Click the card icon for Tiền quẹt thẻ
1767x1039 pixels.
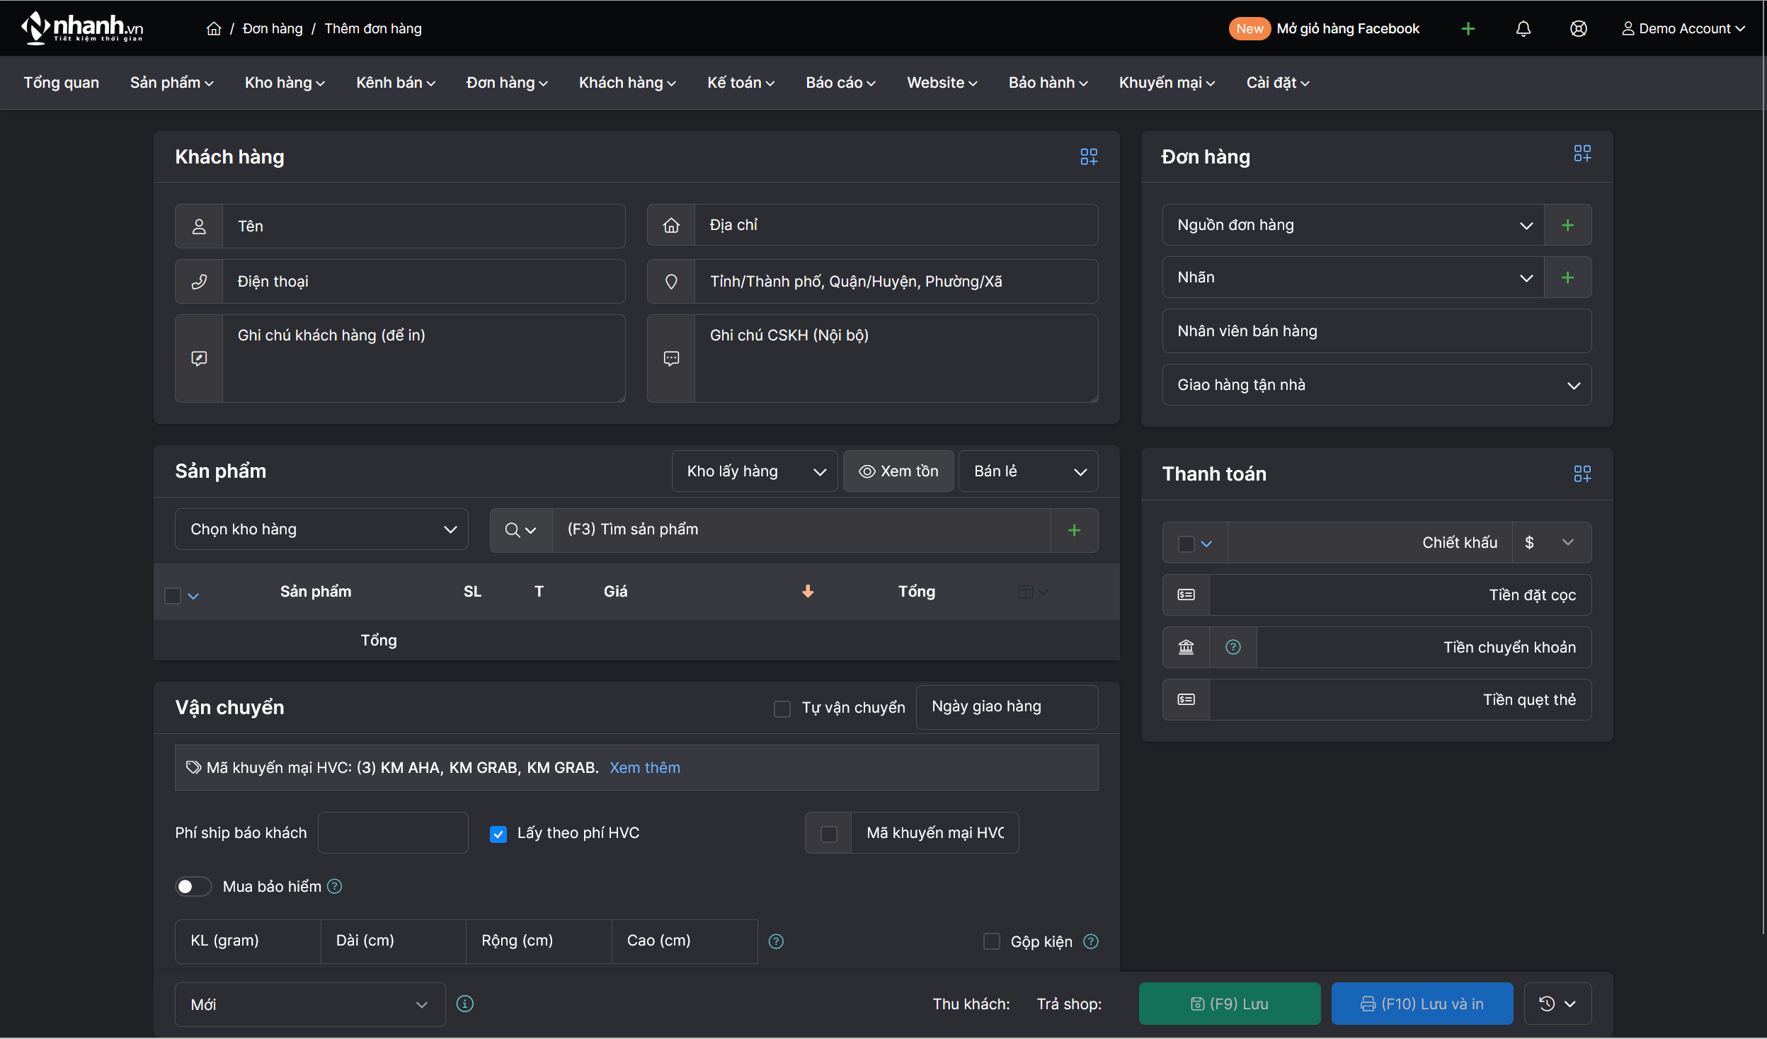[x=1186, y=699]
